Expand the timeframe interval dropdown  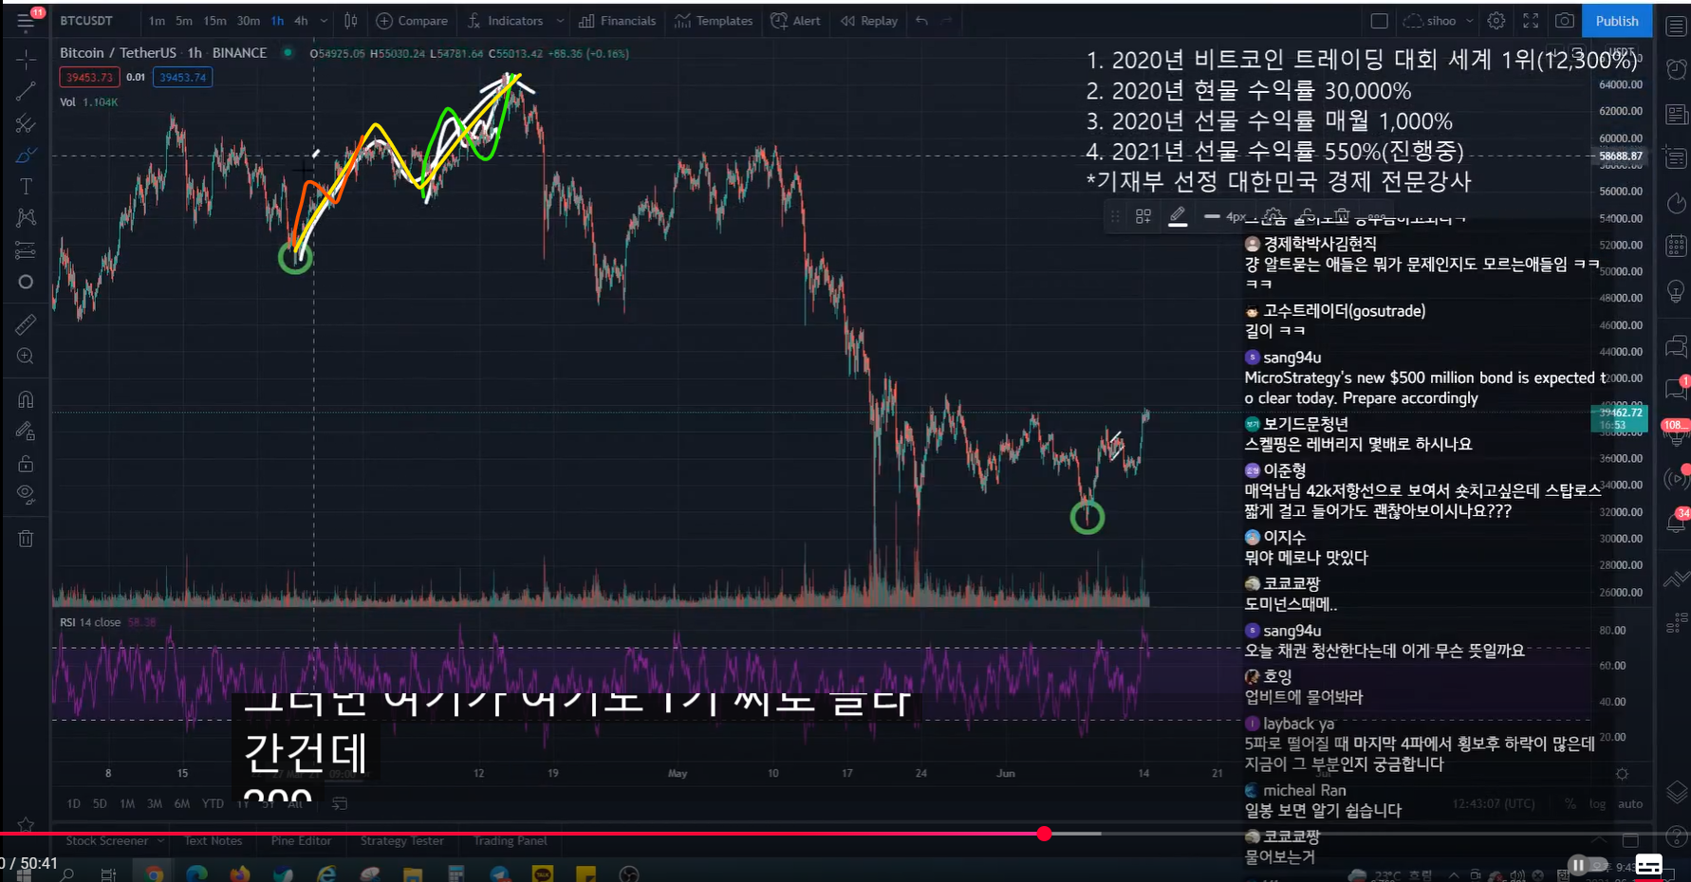pyautogui.click(x=324, y=21)
